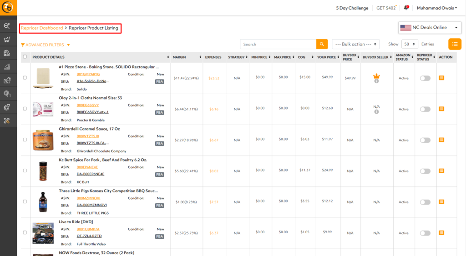The height and width of the screenshot is (256, 466).
Task: Open the Ghirardelli Caramel Sauce product thumbnail
Action: (43, 140)
